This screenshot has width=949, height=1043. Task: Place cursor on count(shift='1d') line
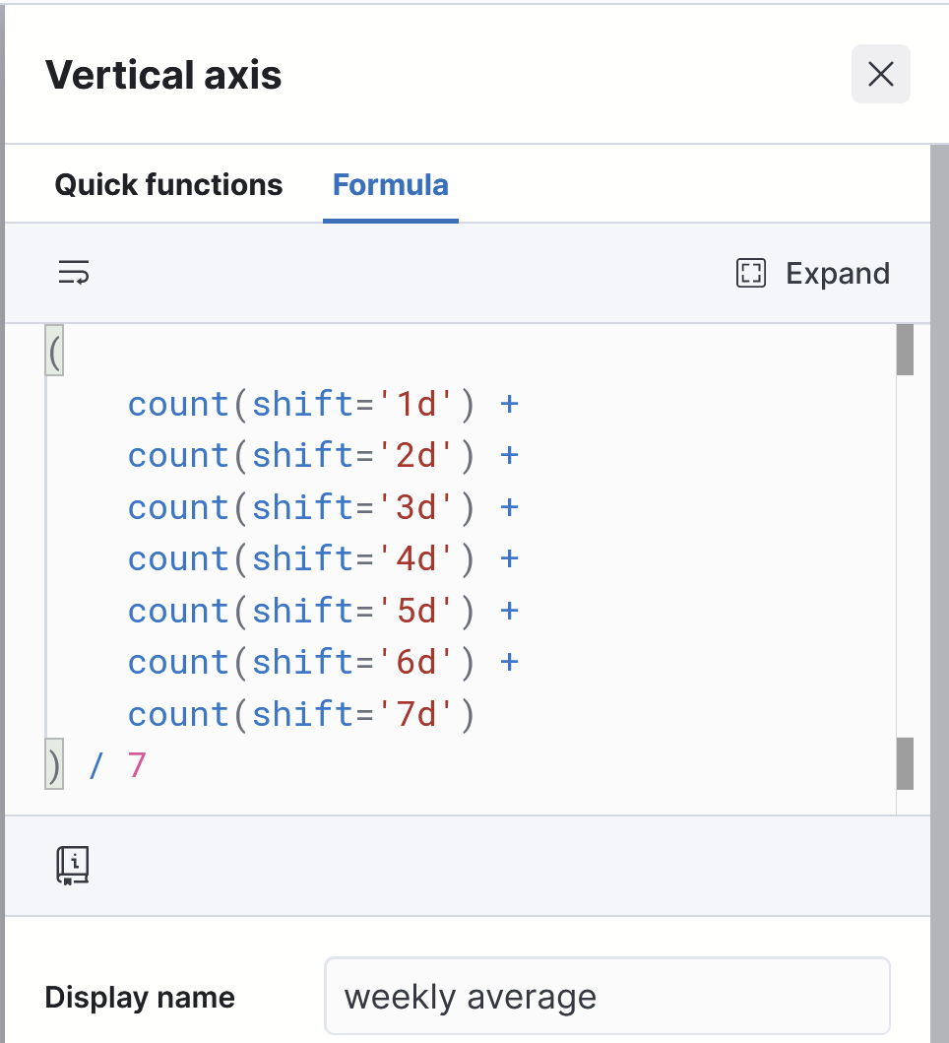pos(323,404)
